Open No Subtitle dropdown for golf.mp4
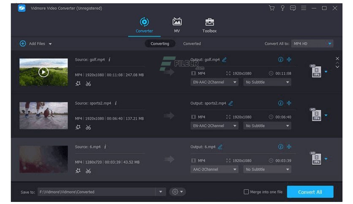 point(267,82)
